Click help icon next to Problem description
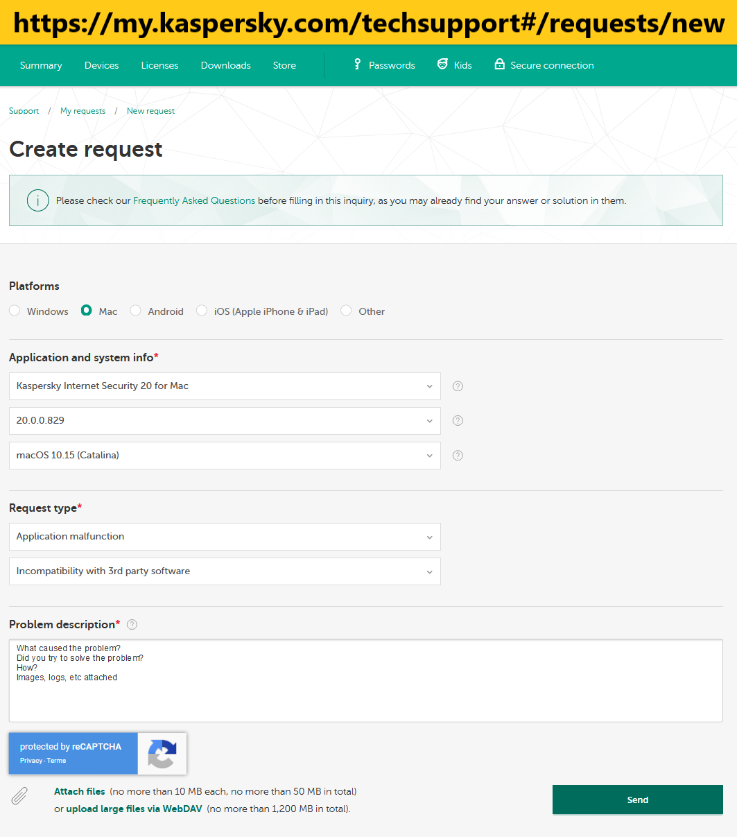The image size is (737, 837). (132, 625)
